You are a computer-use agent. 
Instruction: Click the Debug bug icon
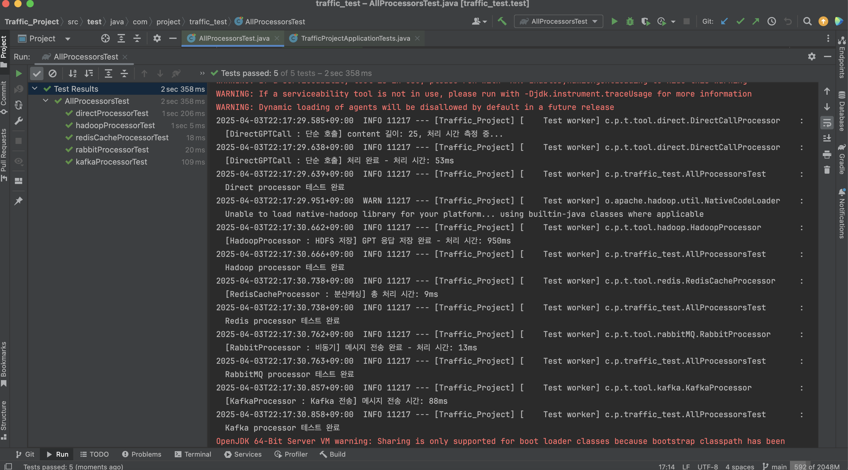pyautogui.click(x=630, y=22)
